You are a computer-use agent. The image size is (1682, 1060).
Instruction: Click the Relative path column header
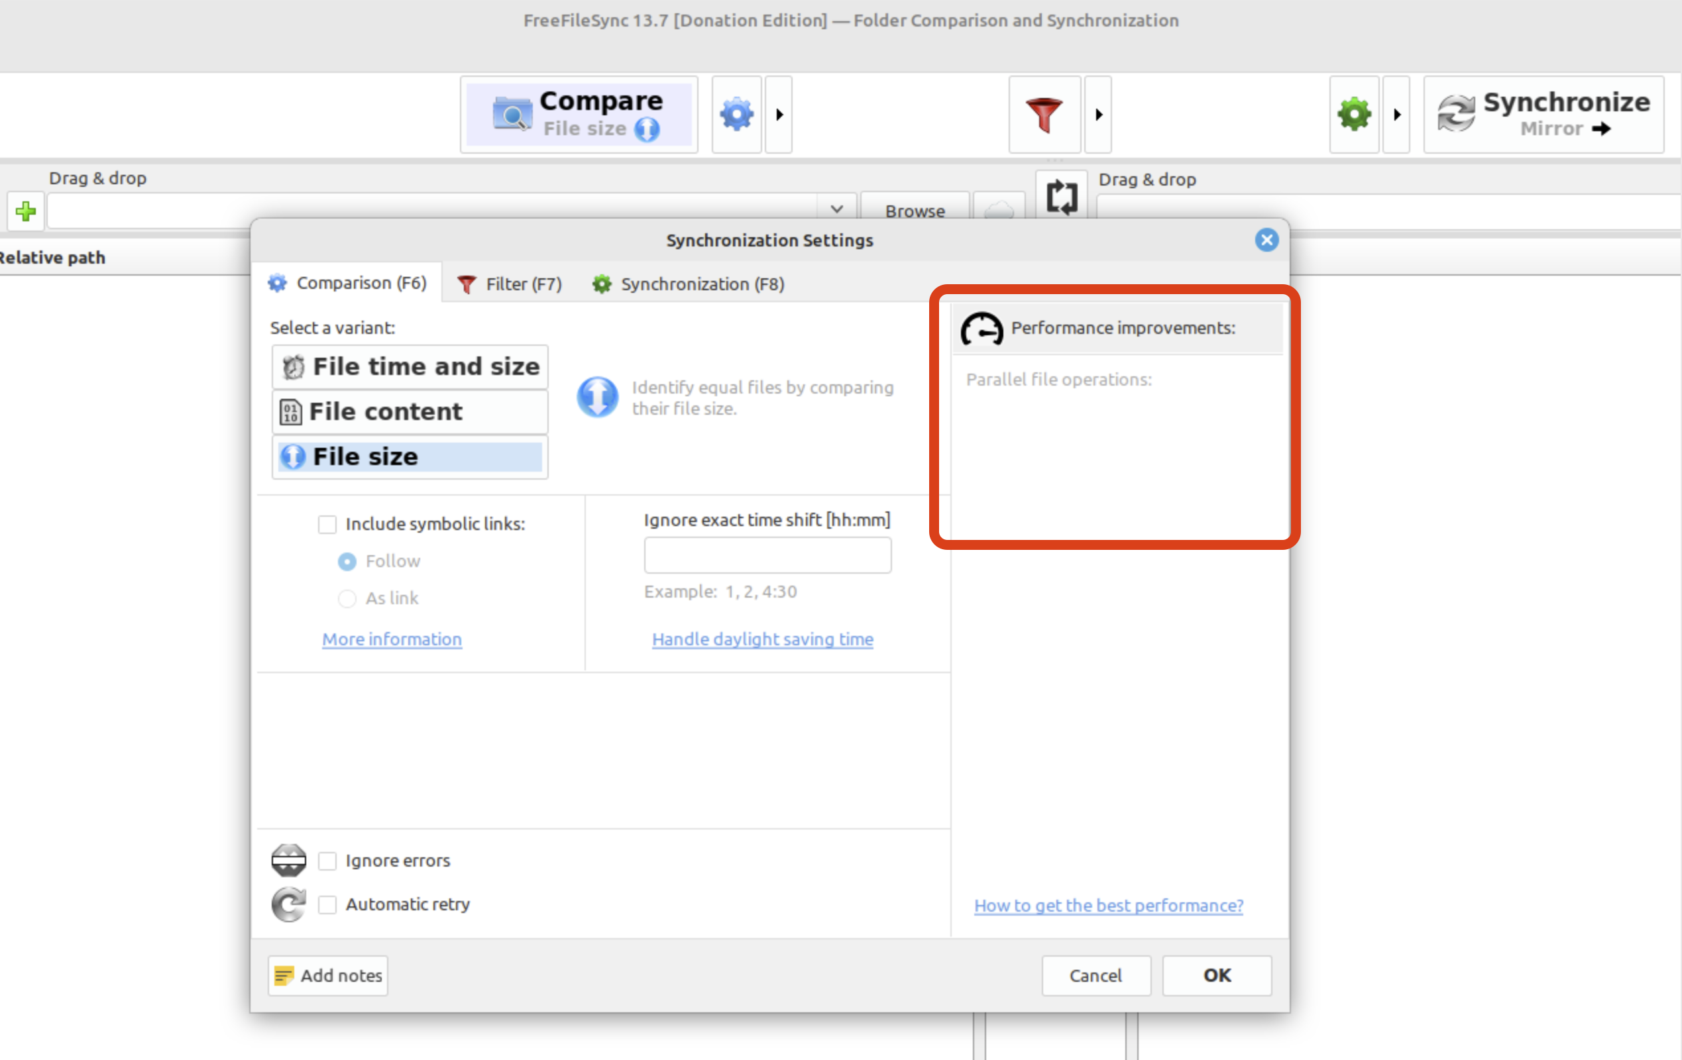[52, 258]
